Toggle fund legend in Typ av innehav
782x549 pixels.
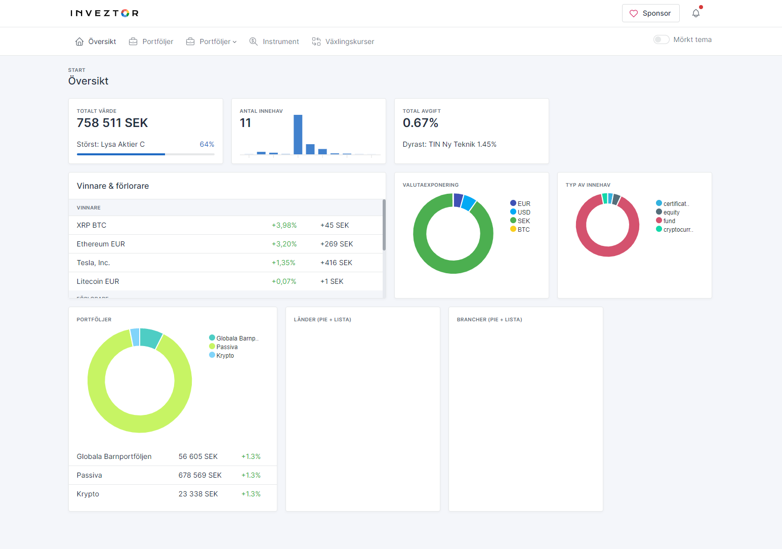coord(666,221)
